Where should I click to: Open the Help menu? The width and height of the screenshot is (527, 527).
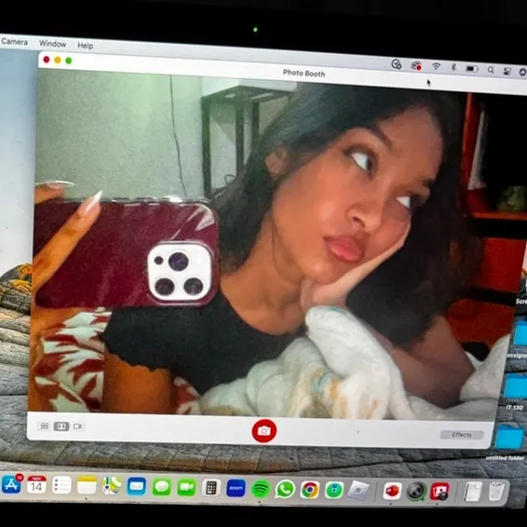tap(86, 46)
